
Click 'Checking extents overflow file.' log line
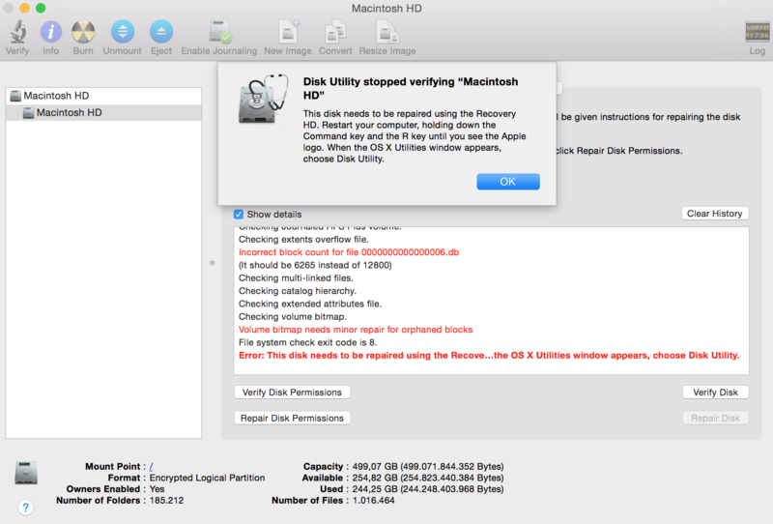coord(303,240)
